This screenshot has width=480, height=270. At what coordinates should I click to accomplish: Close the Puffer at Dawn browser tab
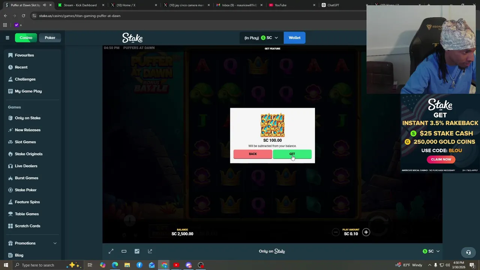[x=50, y=5]
